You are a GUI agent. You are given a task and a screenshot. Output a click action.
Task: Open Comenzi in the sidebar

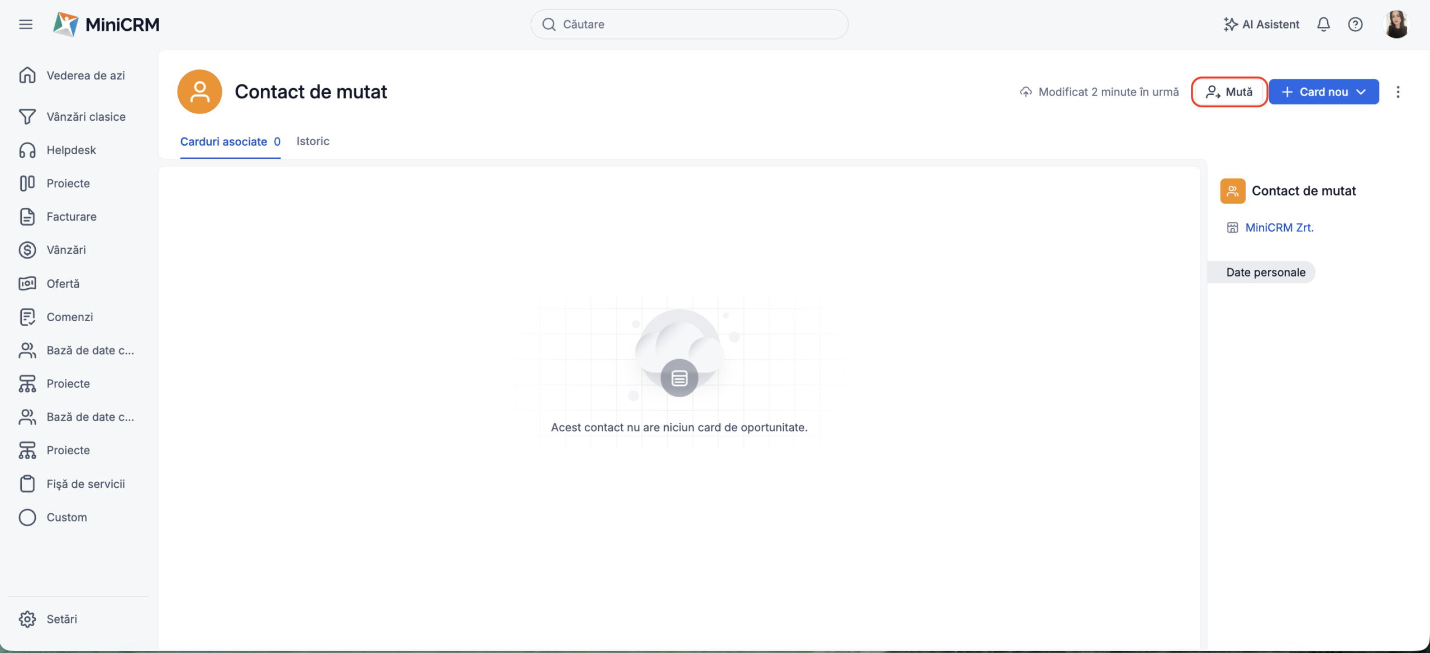pos(69,317)
